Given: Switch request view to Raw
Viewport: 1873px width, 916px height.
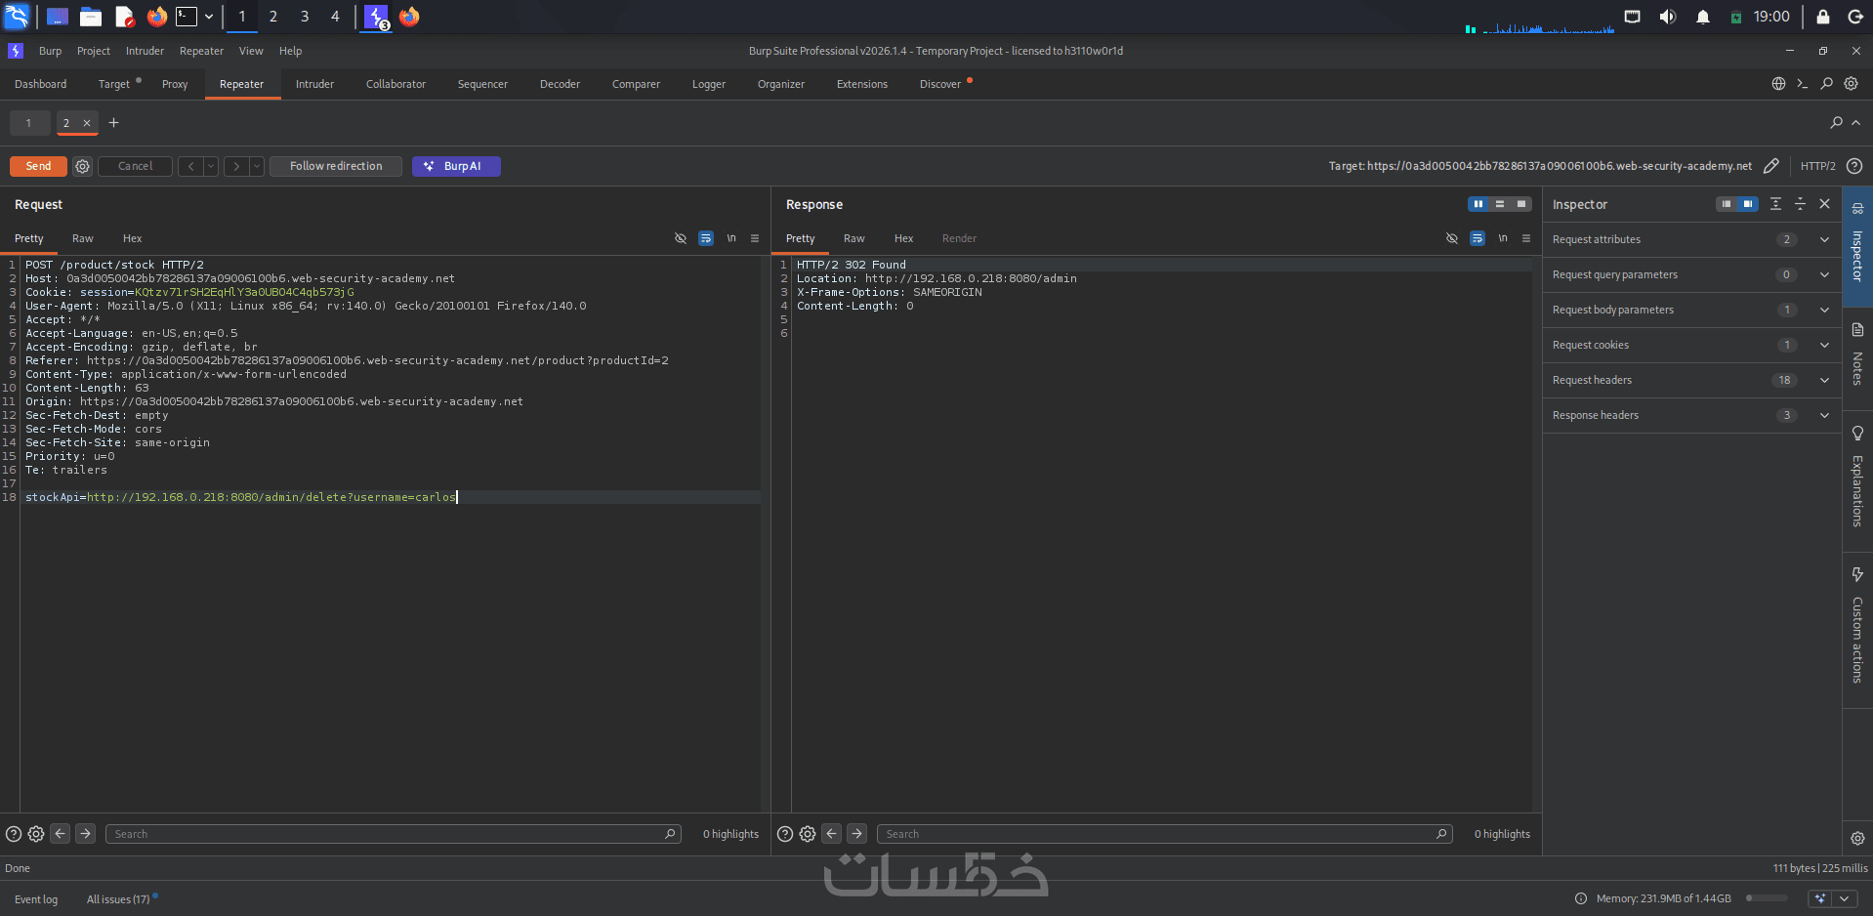Looking at the screenshot, I should pyautogui.click(x=83, y=238).
